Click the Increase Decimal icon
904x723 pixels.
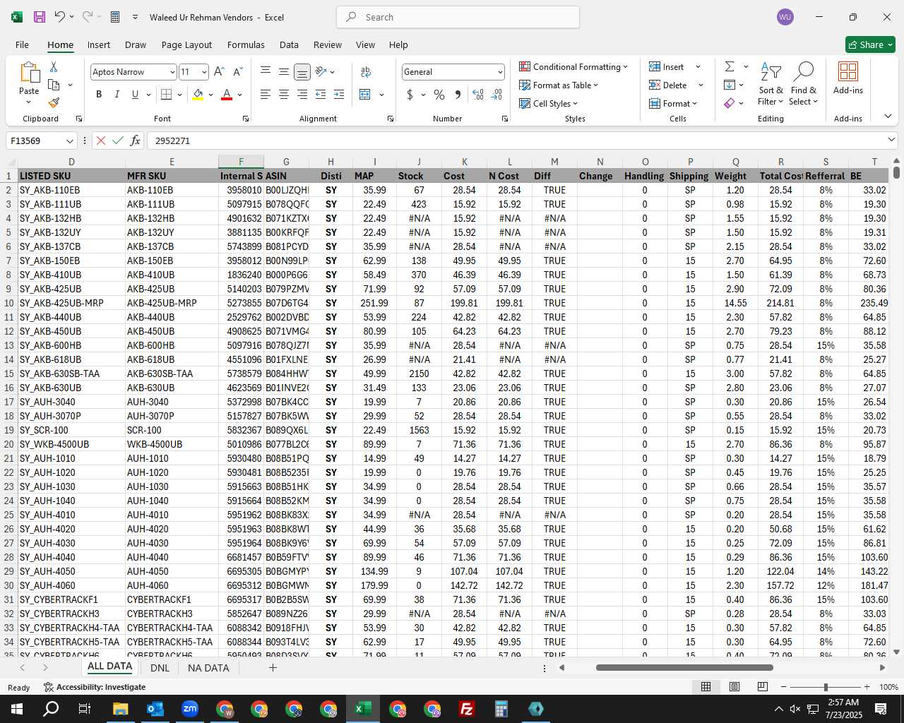coord(478,95)
